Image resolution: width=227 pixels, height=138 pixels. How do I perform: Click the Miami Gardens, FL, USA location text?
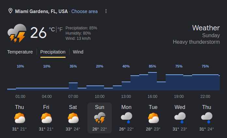pyautogui.click(x=41, y=11)
